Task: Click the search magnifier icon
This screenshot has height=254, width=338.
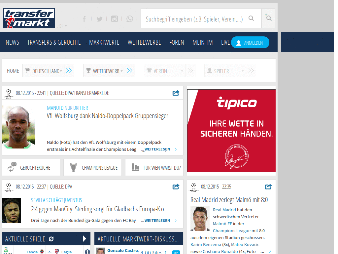Action: tap(251, 19)
